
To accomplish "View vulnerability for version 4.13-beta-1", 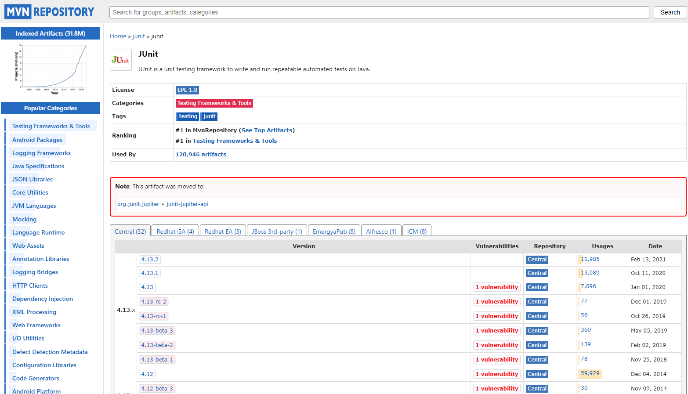I will tap(497, 360).
